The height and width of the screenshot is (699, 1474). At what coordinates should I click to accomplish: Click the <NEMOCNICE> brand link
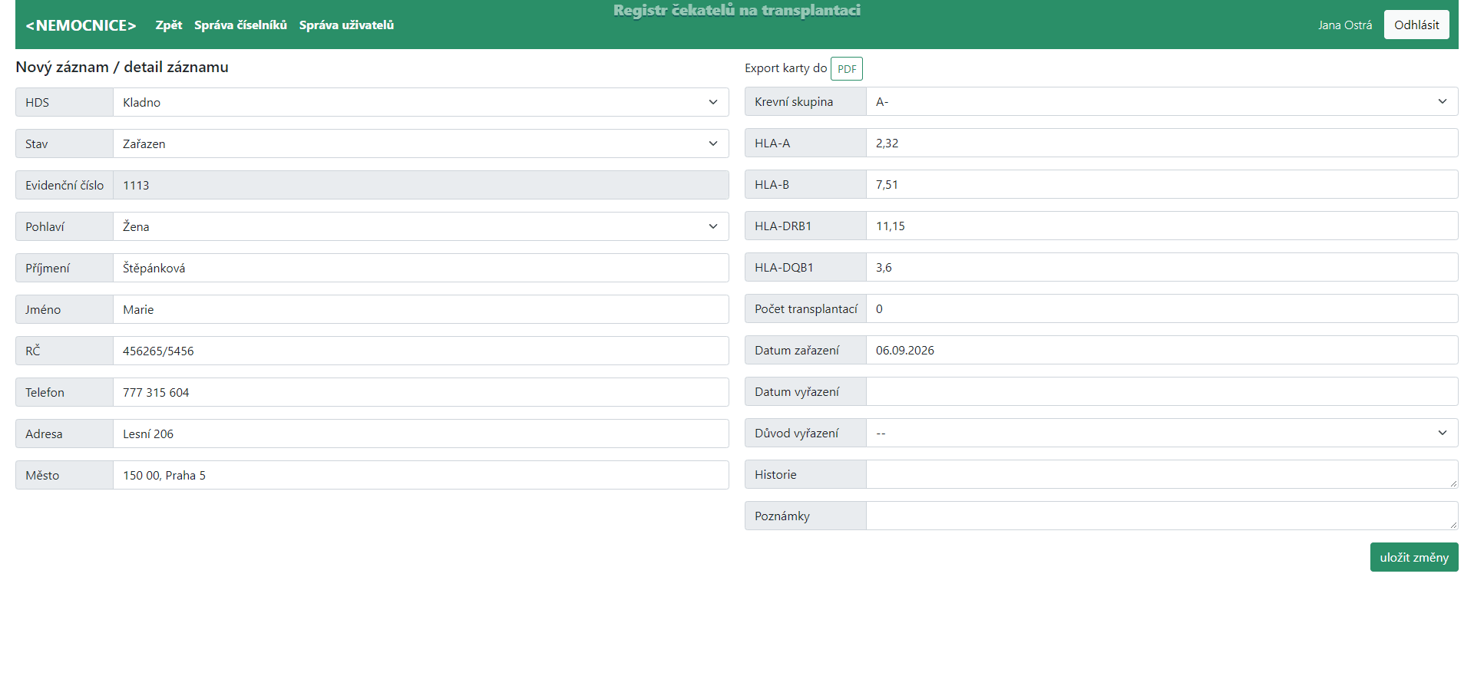tap(81, 25)
